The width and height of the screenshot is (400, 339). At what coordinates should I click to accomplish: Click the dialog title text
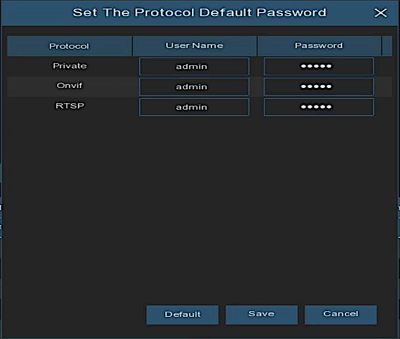pyautogui.click(x=199, y=13)
